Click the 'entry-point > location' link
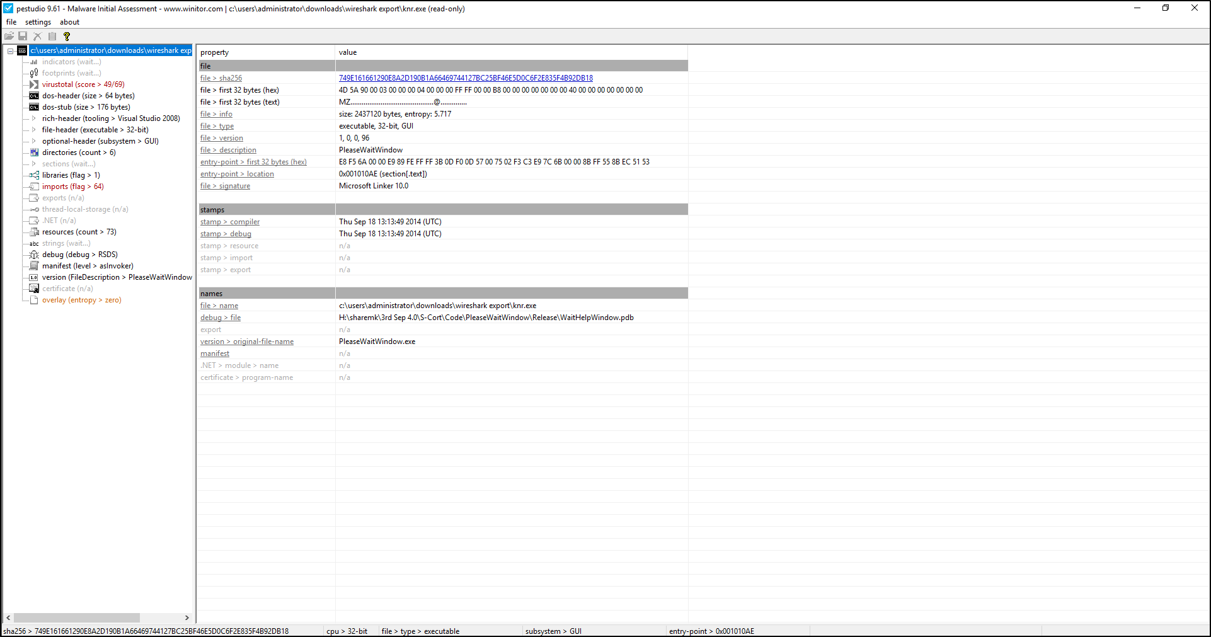Viewport: 1211px width, 637px height. [x=237, y=174]
